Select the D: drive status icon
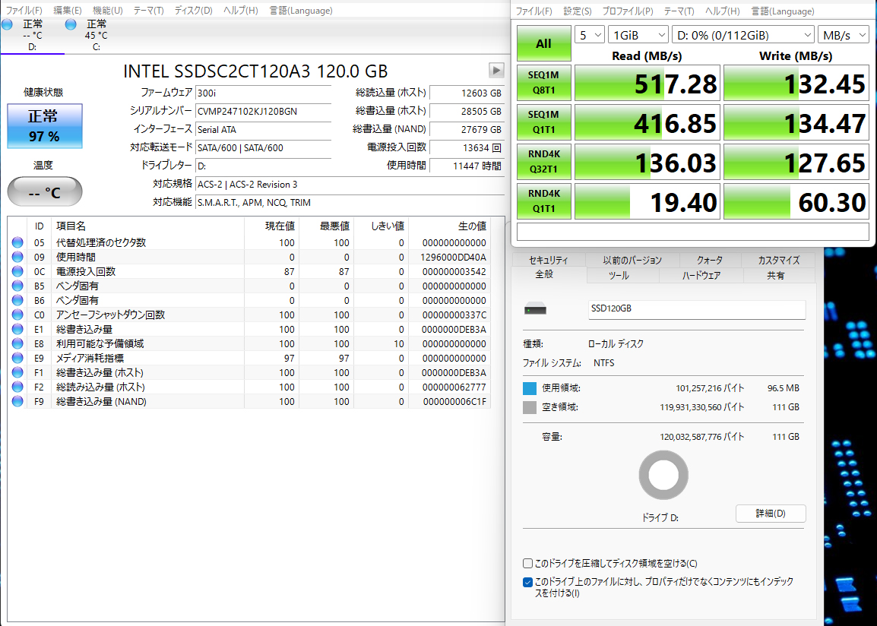This screenshot has height=626, width=877. [x=8, y=25]
